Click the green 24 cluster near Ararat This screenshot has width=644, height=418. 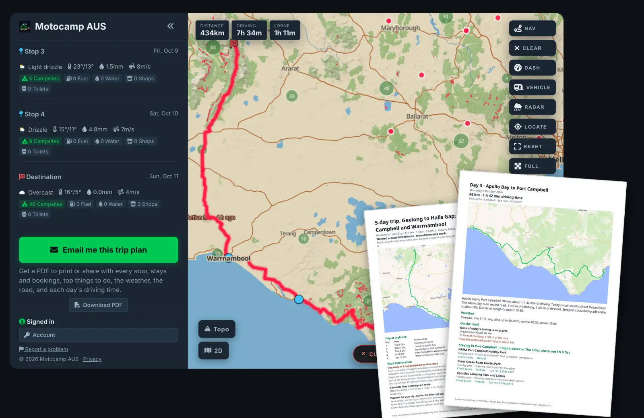[292, 96]
